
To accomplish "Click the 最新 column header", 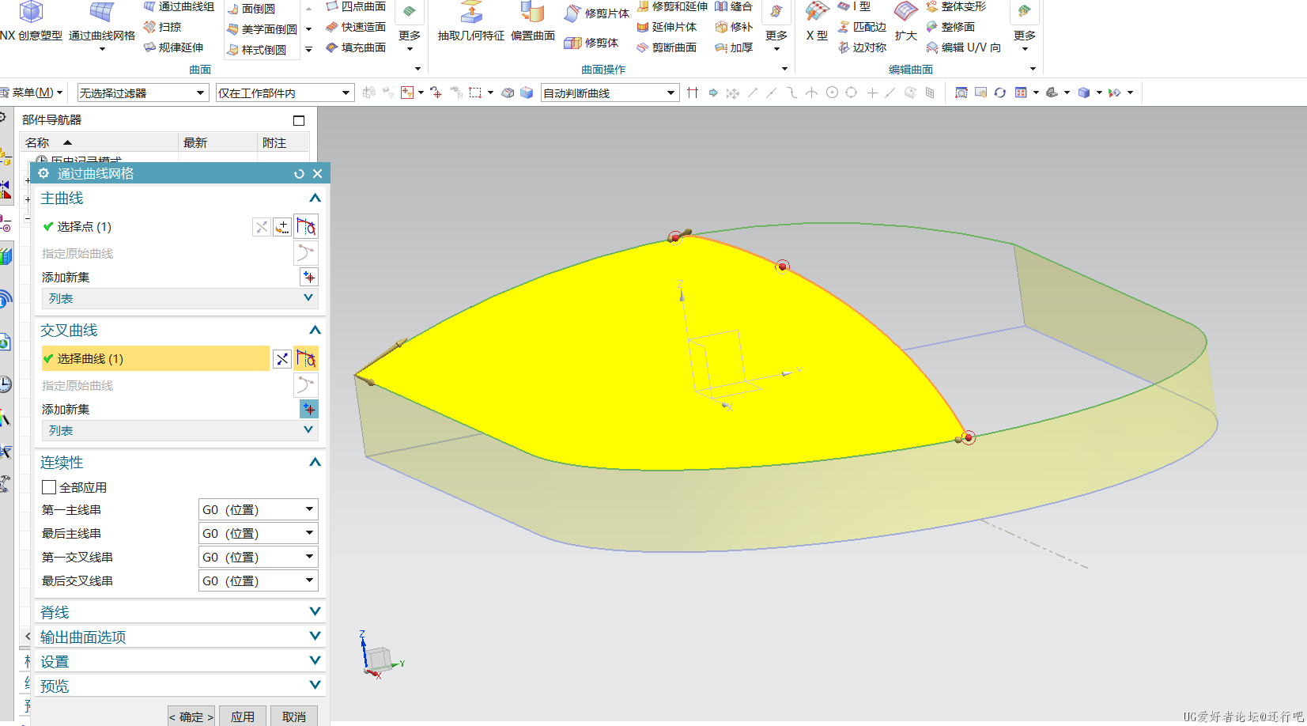I will 218,142.
